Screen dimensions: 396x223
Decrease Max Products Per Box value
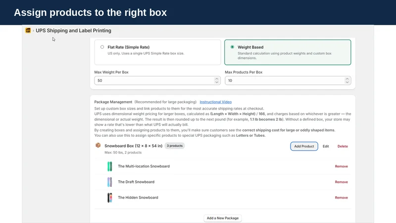click(x=347, y=82)
